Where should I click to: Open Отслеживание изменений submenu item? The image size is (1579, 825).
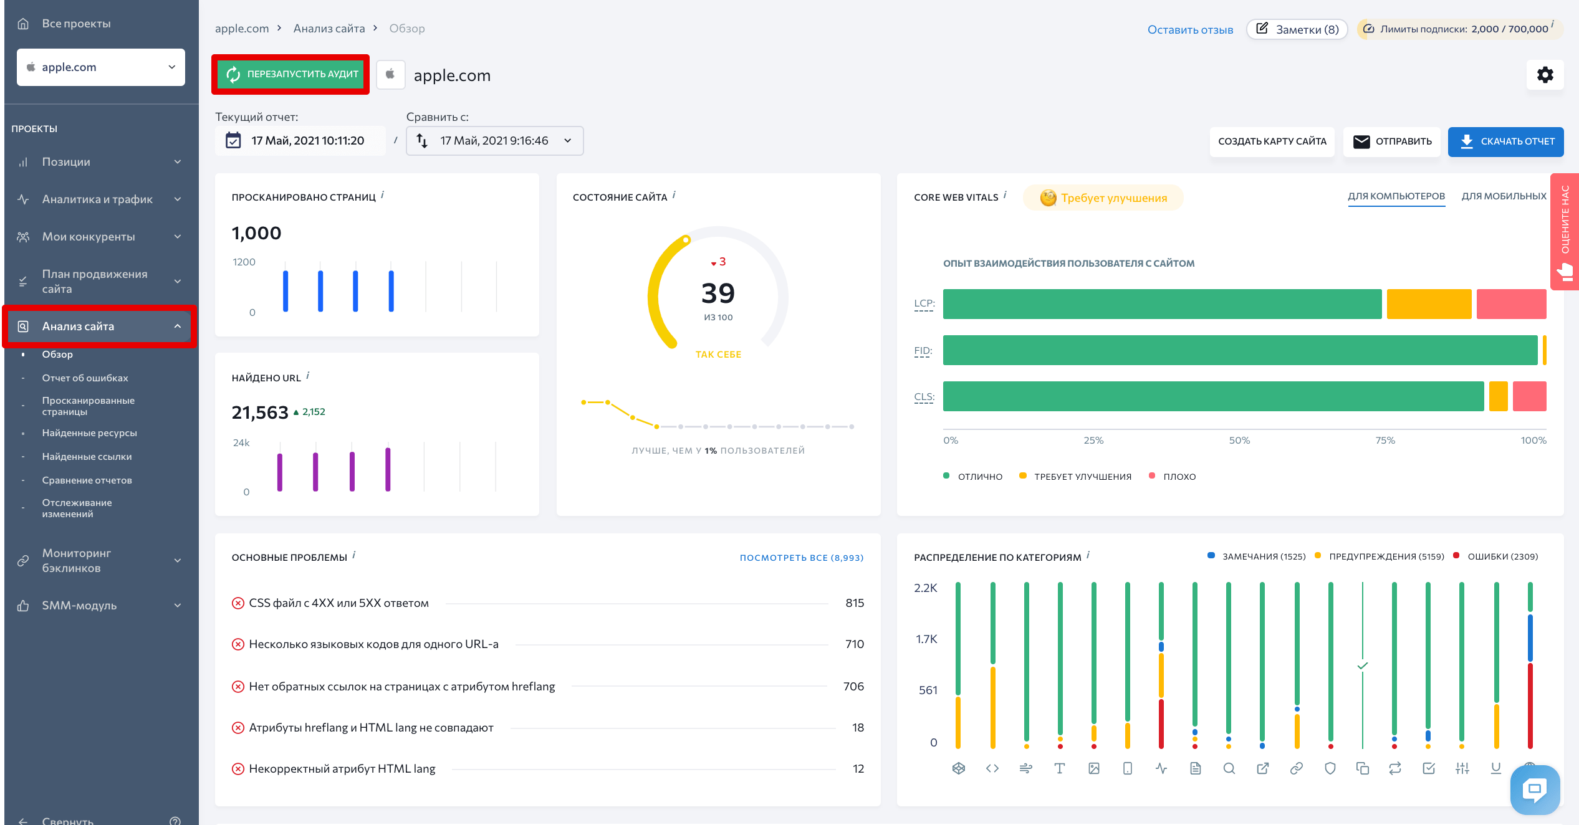[x=77, y=508]
